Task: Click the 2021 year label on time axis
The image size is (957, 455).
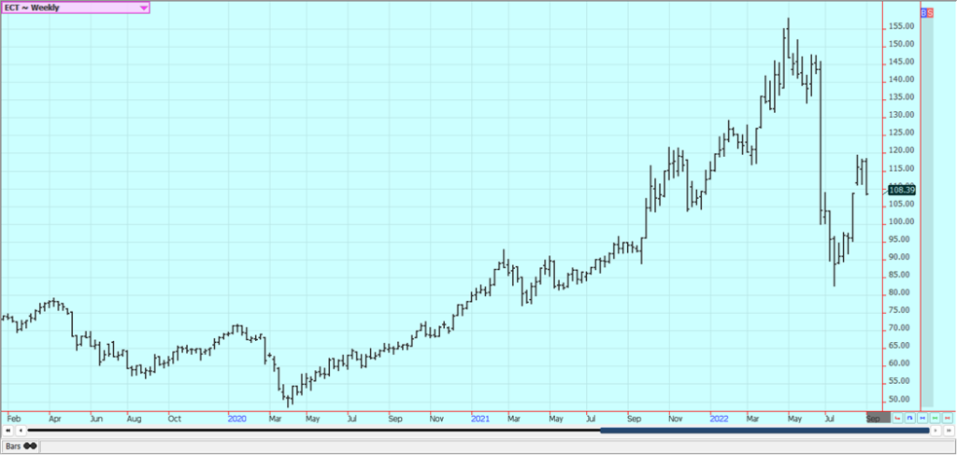Action: [480, 419]
